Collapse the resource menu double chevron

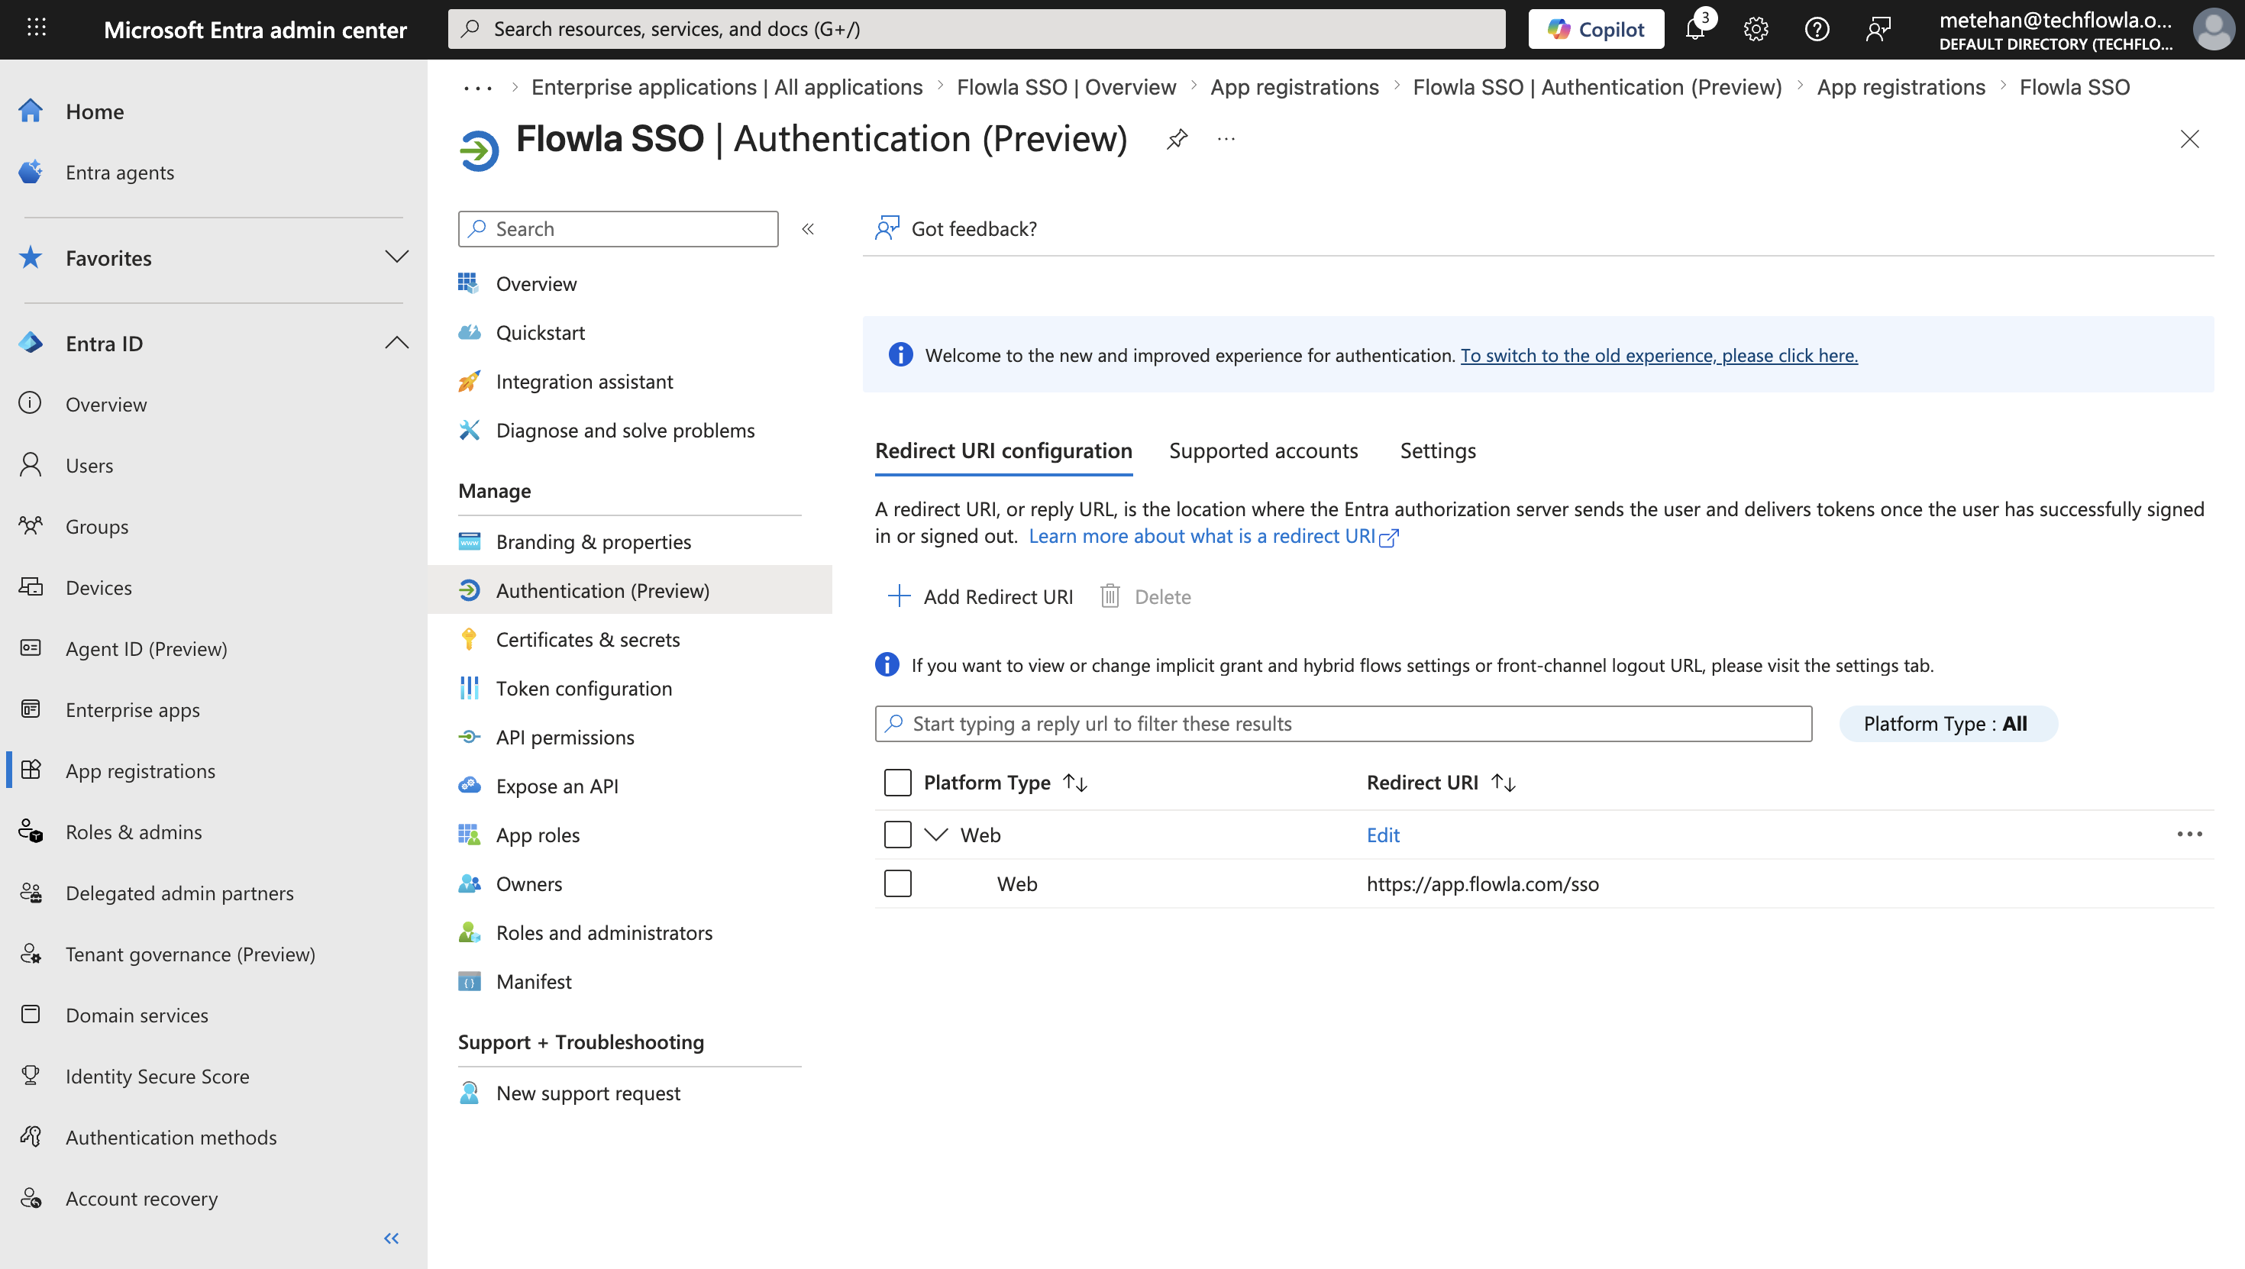coord(808,228)
